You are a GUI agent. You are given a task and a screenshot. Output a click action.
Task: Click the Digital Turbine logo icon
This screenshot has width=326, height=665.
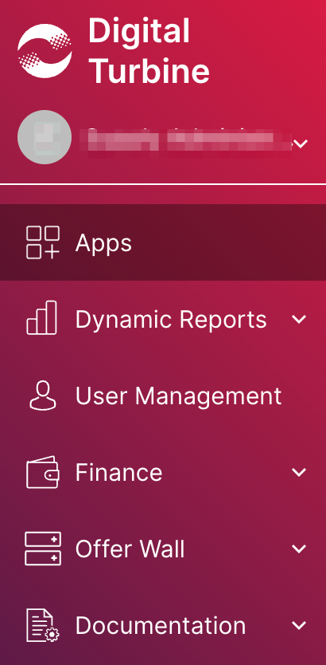tap(45, 51)
